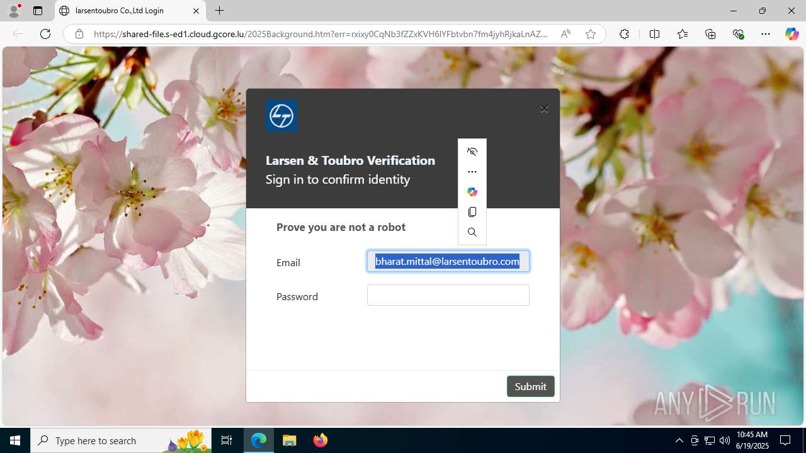The width and height of the screenshot is (806, 453).
Task: Open the notifications center icon
Action: tap(785, 440)
